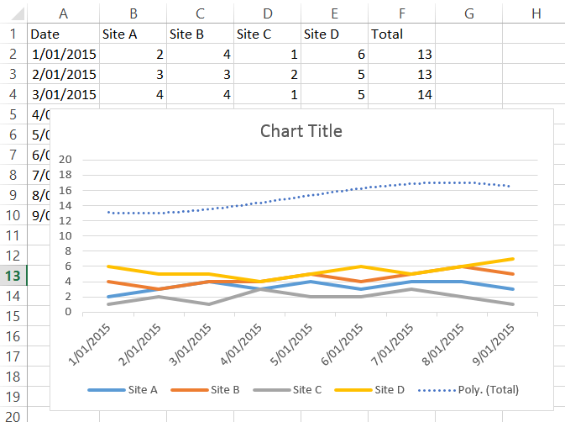Click empty cell H3
The image size is (565, 422).
pos(534,74)
